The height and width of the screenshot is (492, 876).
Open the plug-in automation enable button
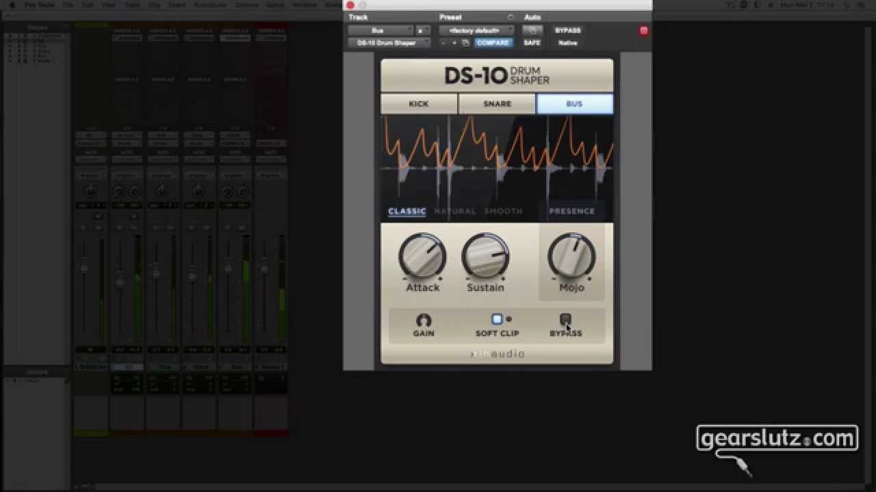[x=532, y=31]
